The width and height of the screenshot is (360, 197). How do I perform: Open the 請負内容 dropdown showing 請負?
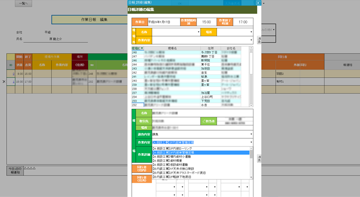coord(251,134)
